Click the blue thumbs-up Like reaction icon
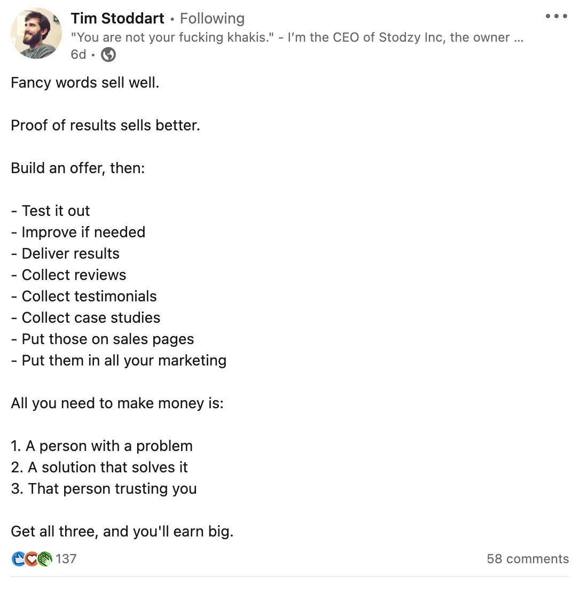This screenshot has width=580, height=591. (18, 559)
